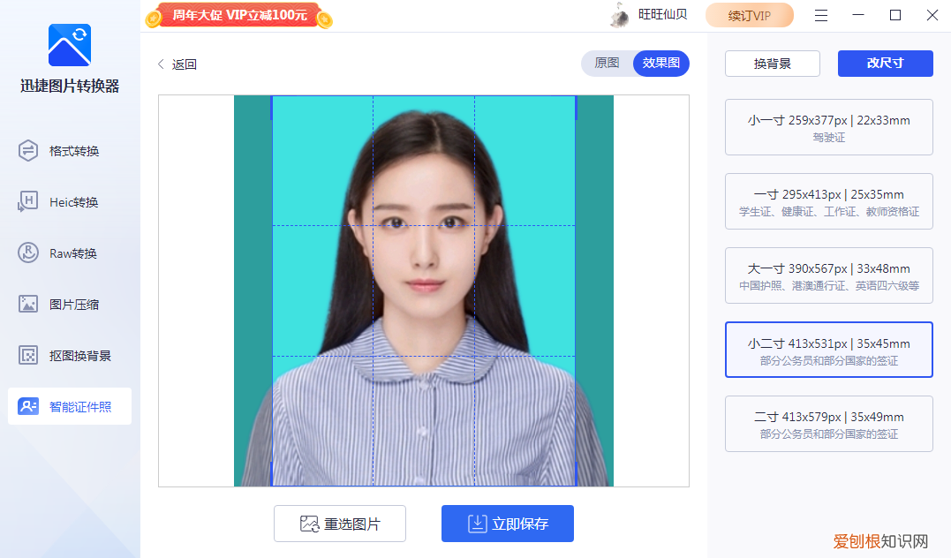Switch to the 原图 tab

(x=607, y=64)
